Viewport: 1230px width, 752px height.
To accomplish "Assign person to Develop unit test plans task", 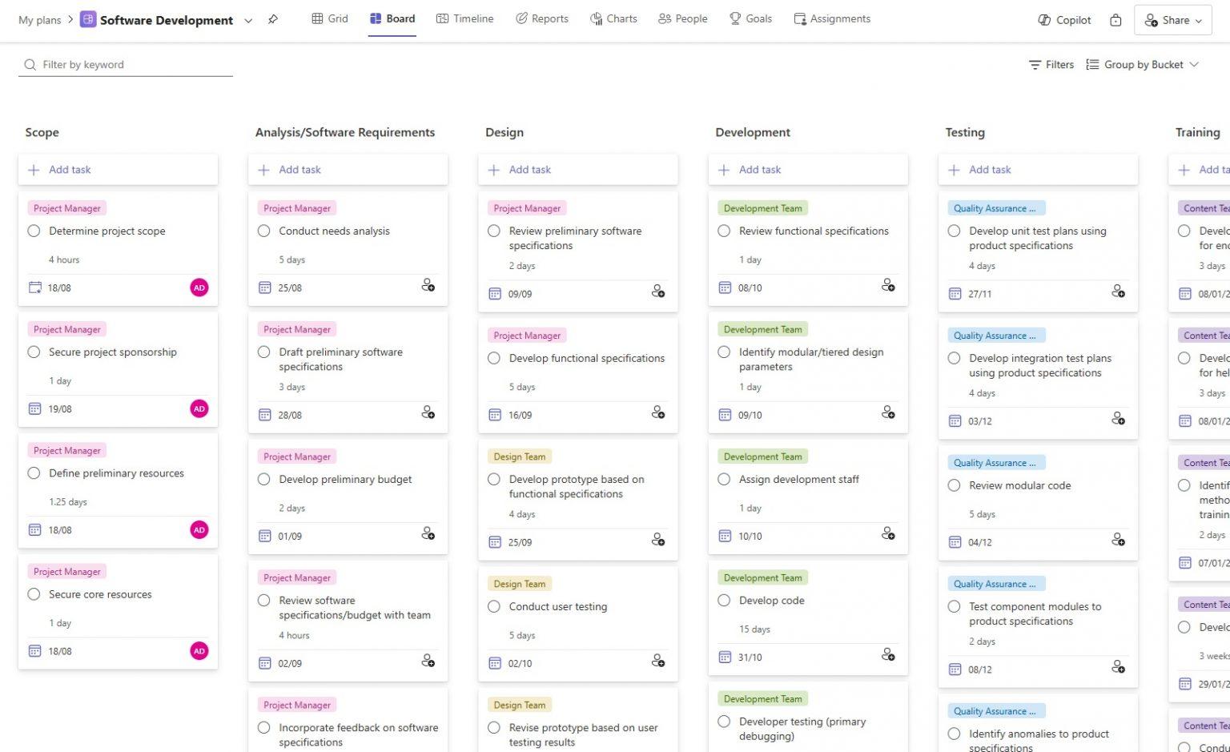I will pyautogui.click(x=1119, y=292).
